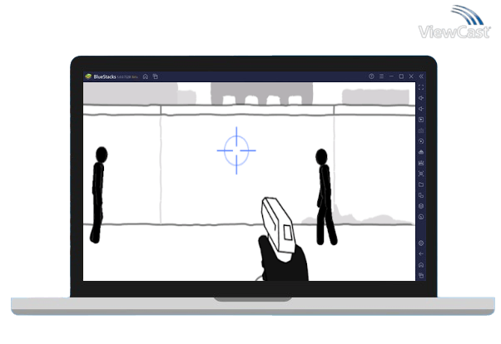This screenshot has width=501, height=344.
Task: Take a screenshot with frame icon
Action: coord(421,174)
